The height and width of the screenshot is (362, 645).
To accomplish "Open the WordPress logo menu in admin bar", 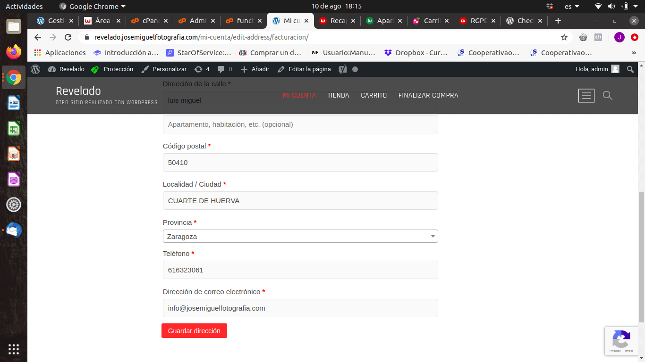I will (x=35, y=69).
